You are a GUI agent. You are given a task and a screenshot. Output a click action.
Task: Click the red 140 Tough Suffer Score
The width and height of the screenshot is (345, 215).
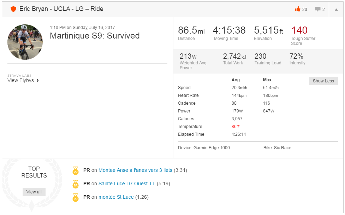[299, 30]
